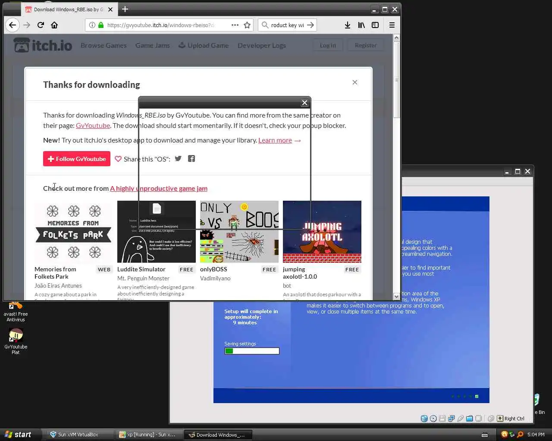Share on Twitter icon

pyautogui.click(x=178, y=158)
